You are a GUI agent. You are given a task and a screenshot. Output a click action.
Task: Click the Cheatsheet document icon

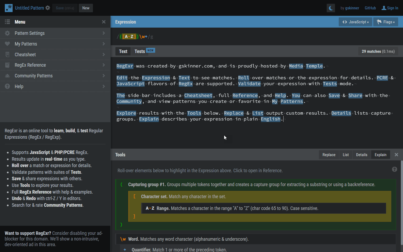tap(7, 55)
